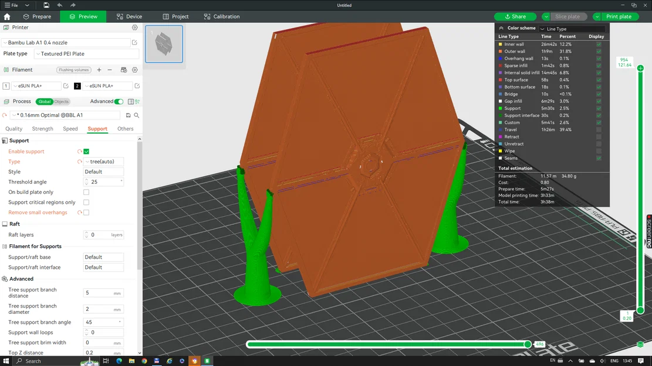The height and width of the screenshot is (366, 652).
Task: Click the Print plate button
Action: click(619, 16)
